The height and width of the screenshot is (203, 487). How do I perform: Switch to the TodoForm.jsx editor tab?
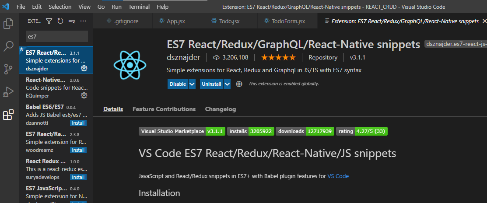coord(287,21)
